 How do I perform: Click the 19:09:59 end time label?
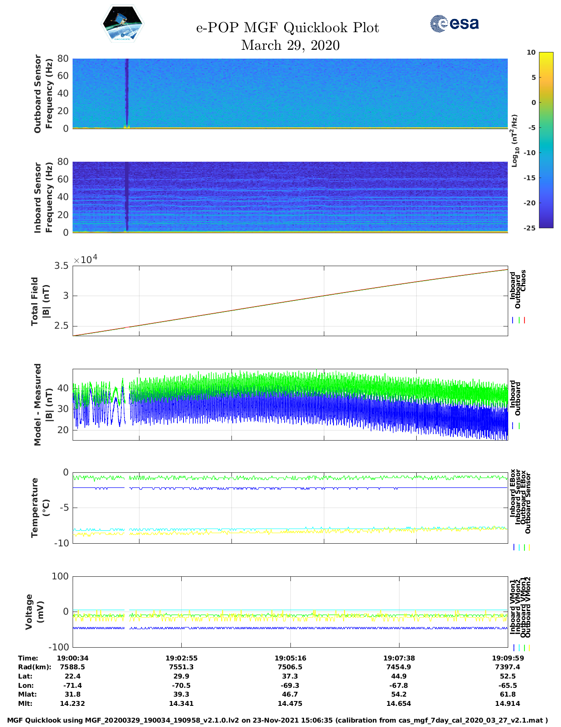pos(507,658)
